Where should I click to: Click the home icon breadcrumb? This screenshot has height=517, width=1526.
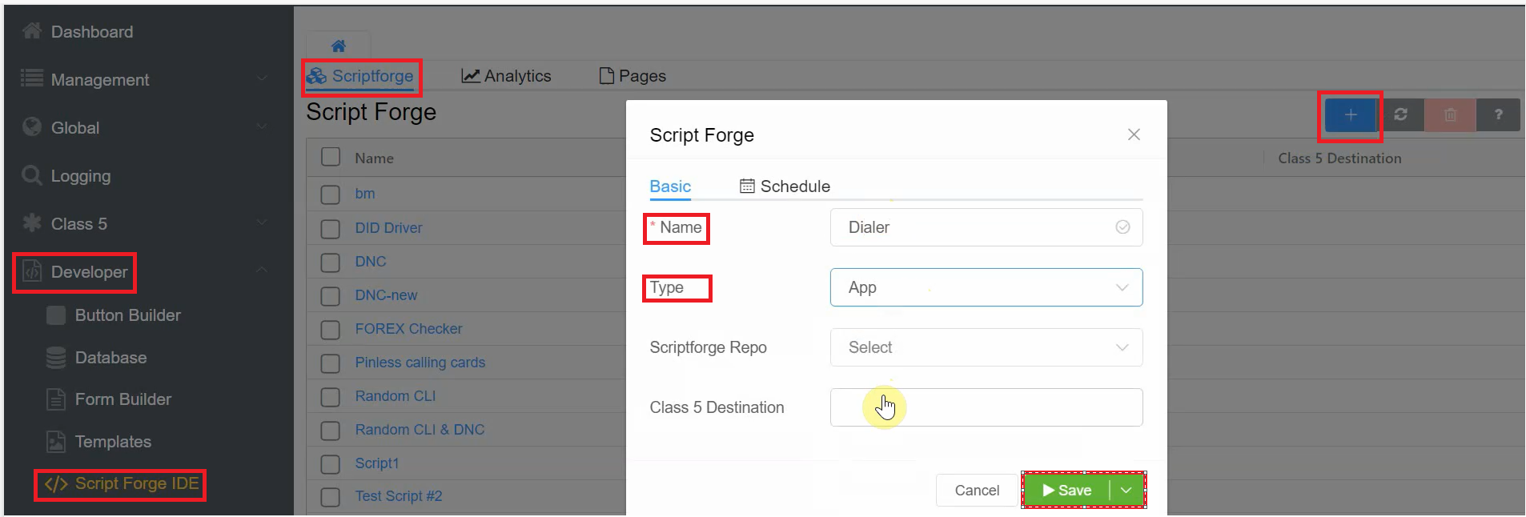[x=339, y=46]
